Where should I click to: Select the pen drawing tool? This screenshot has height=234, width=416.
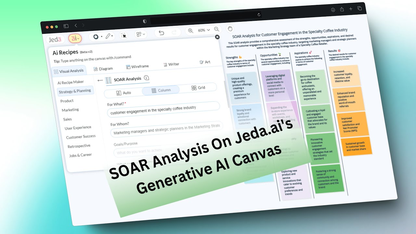point(108,36)
